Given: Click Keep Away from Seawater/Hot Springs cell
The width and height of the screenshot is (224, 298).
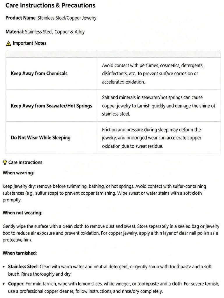Looking at the screenshot, I should point(51,106).
